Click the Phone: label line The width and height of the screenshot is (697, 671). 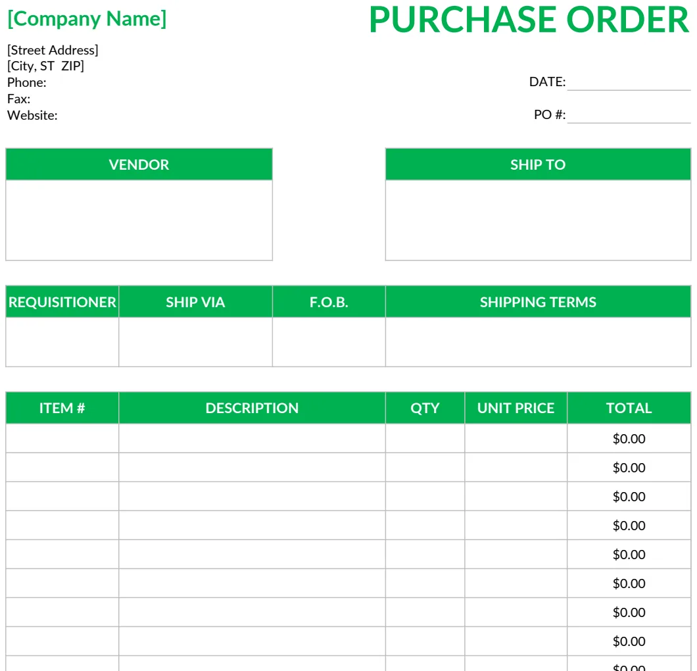click(27, 82)
